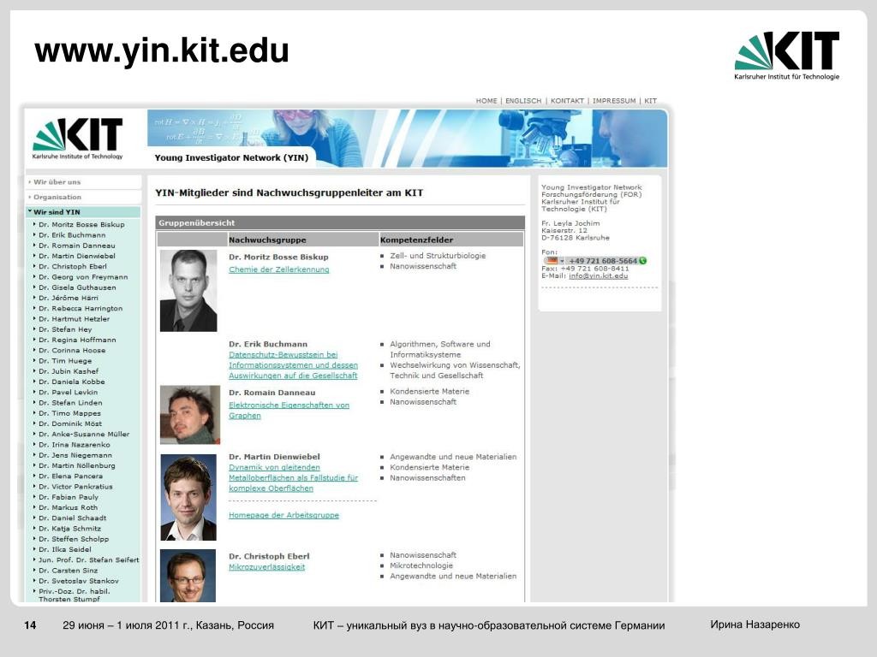Expand the 'Wir über uns' menu section
Image resolution: width=877 pixels, height=657 pixels.
click(x=57, y=182)
